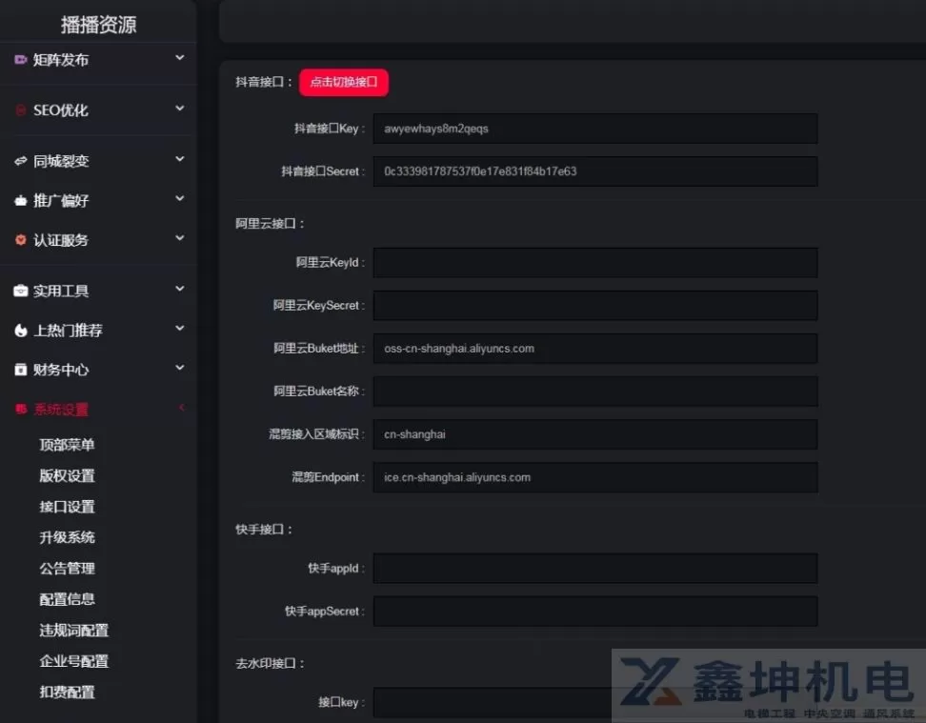
Task: Open the 顶部菜单 settings link
Action: pos(67,445)
